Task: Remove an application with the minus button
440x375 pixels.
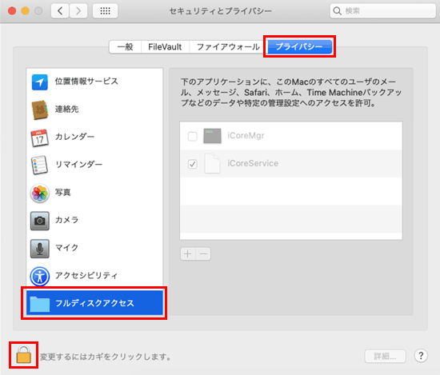Action: click(x=203, y=253)
